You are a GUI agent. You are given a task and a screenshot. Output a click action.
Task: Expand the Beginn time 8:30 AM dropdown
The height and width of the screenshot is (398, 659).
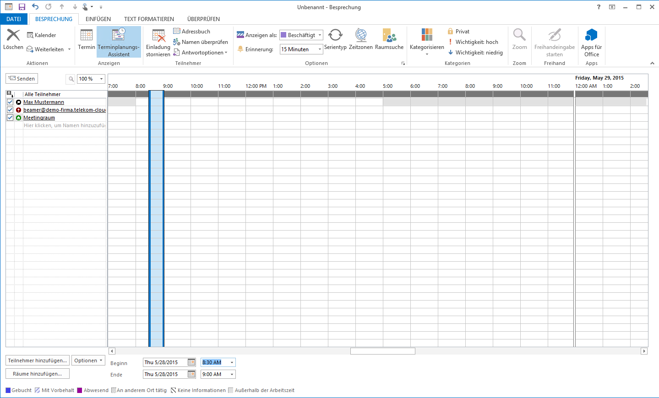[x=232, y=362]
